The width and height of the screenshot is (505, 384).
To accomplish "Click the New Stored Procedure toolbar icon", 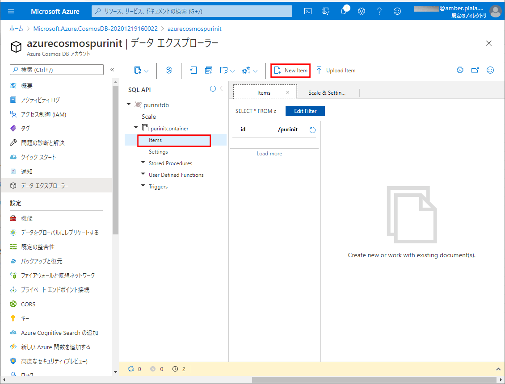I will 209,70.
